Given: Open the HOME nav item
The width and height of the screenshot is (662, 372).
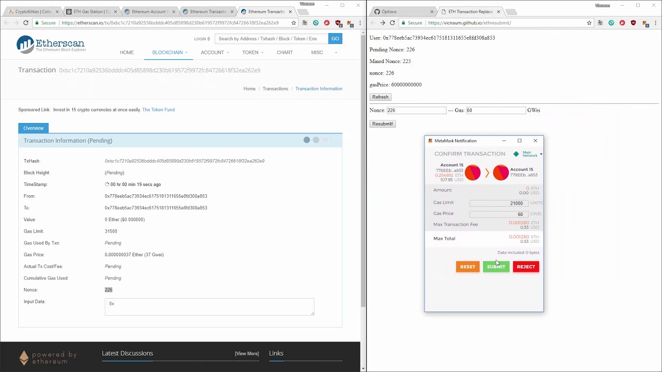Looking at the screenshot, I should (x=127, y=52).
